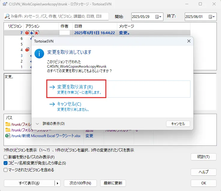
Task: Select revision 2 row
Action: point(22,61)
